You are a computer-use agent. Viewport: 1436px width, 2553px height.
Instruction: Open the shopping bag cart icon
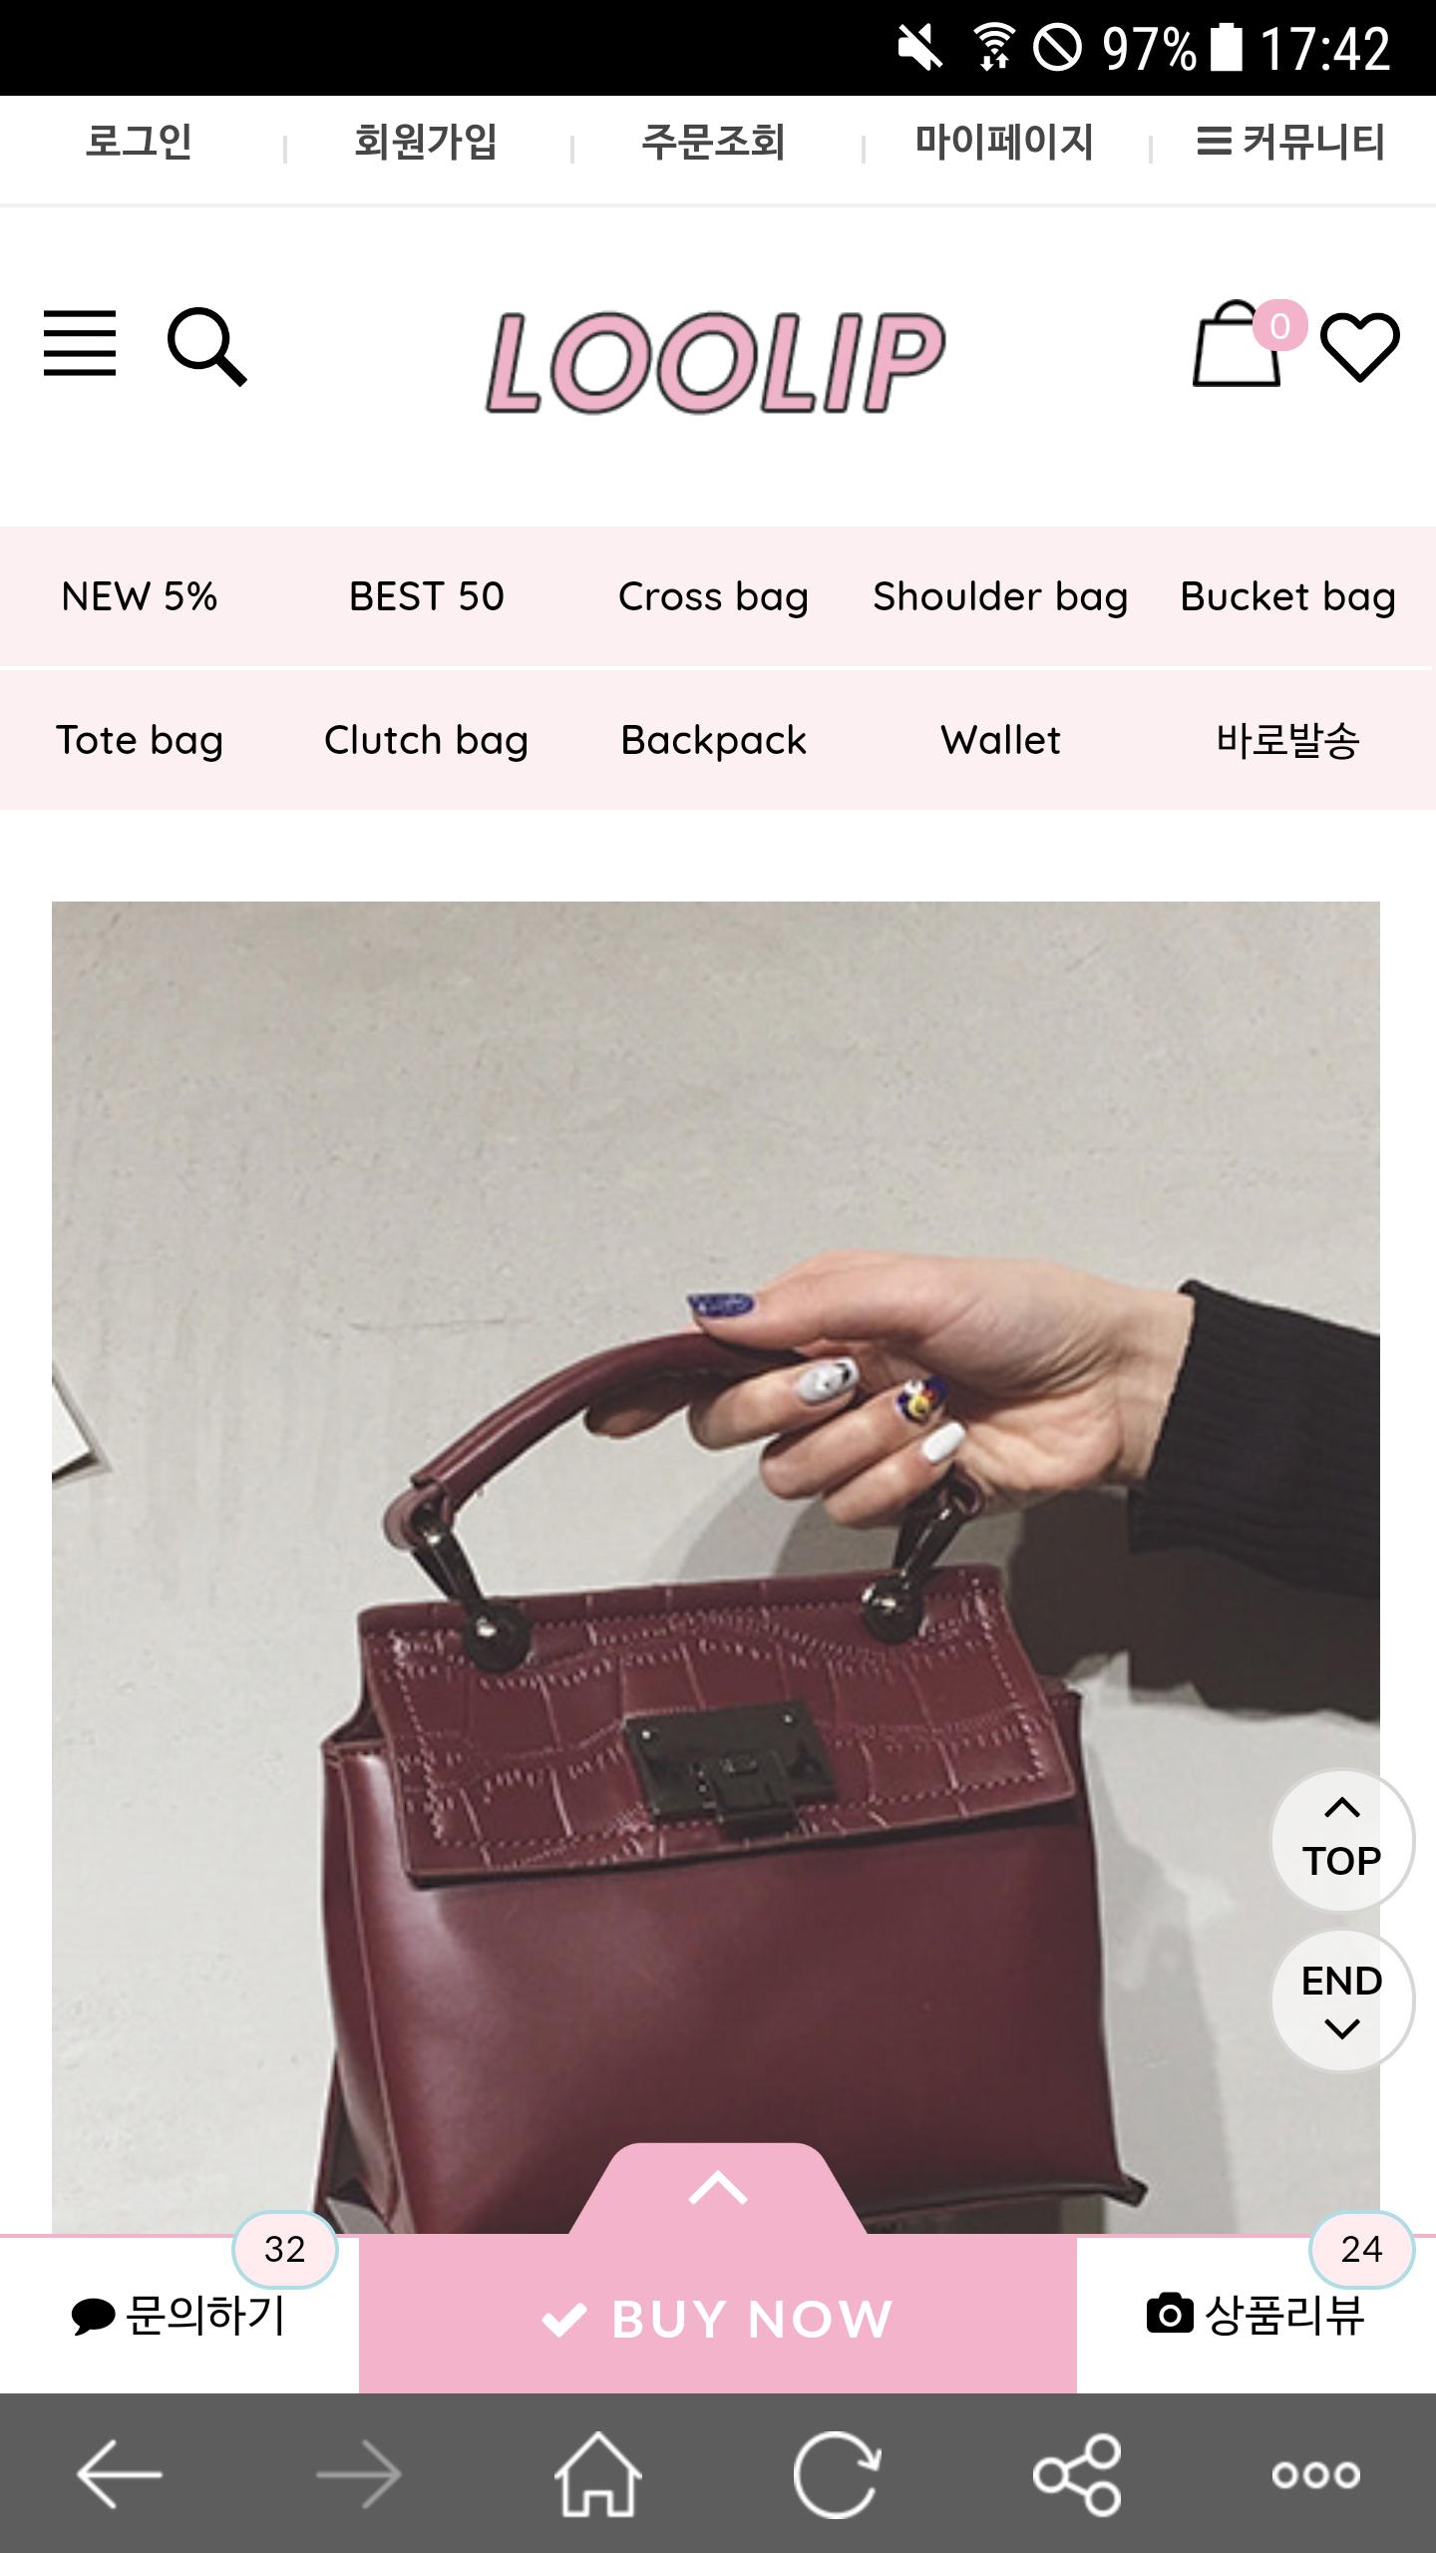click(x=1237, y=344)
